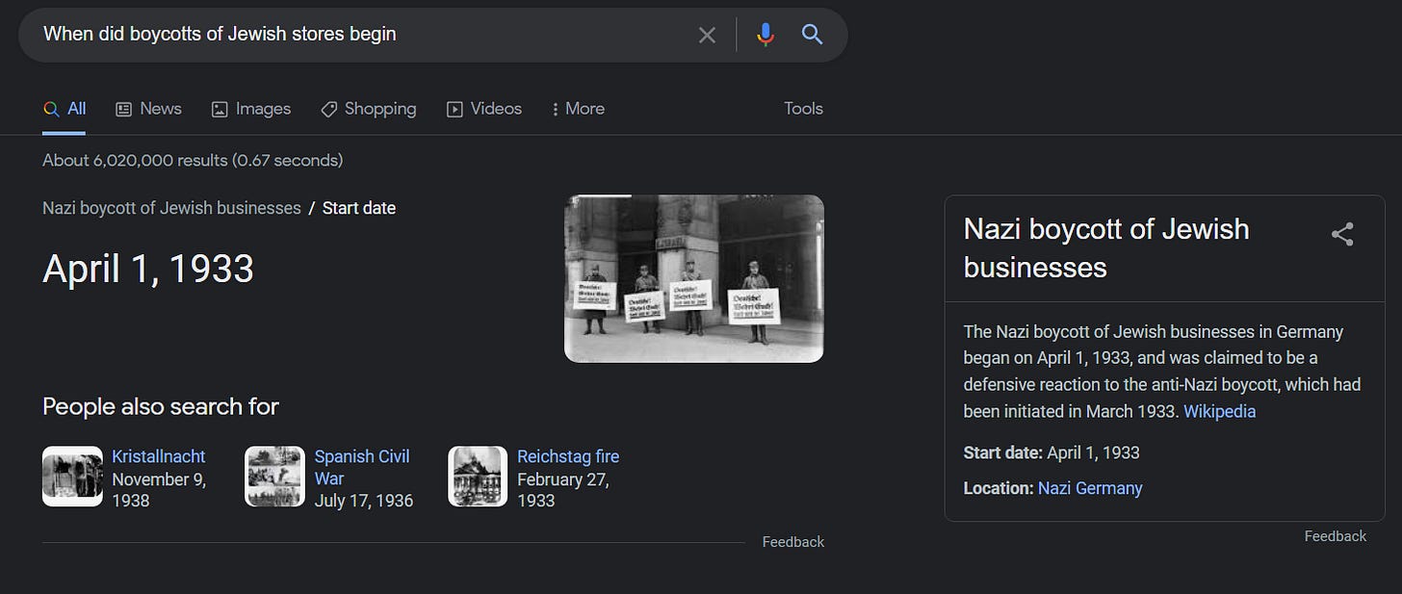Viewport: 1402px width, 594px height.
Task: Switch to the Videos tab
Action: tap(484, 109)
